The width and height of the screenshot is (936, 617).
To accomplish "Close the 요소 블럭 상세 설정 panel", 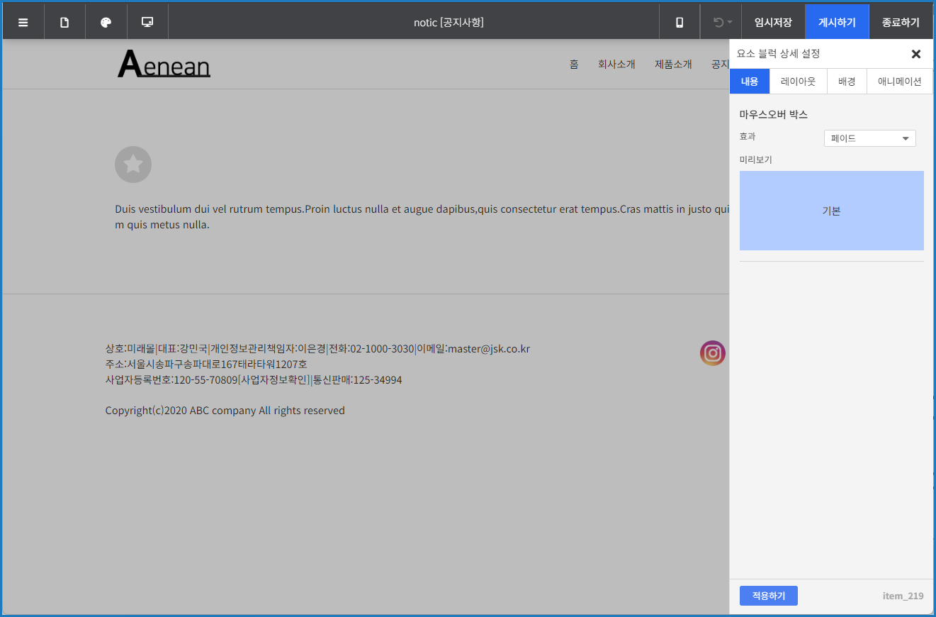I will [x=915, y=54].
